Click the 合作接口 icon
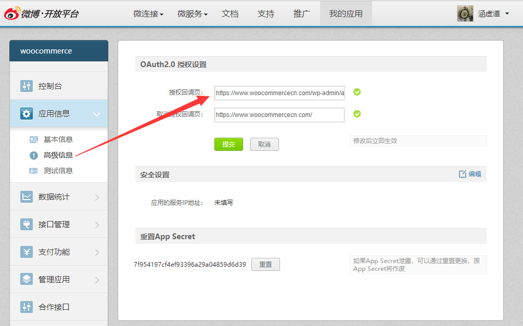523x326 pixels. pyautogui.click(x=27, y=307)
